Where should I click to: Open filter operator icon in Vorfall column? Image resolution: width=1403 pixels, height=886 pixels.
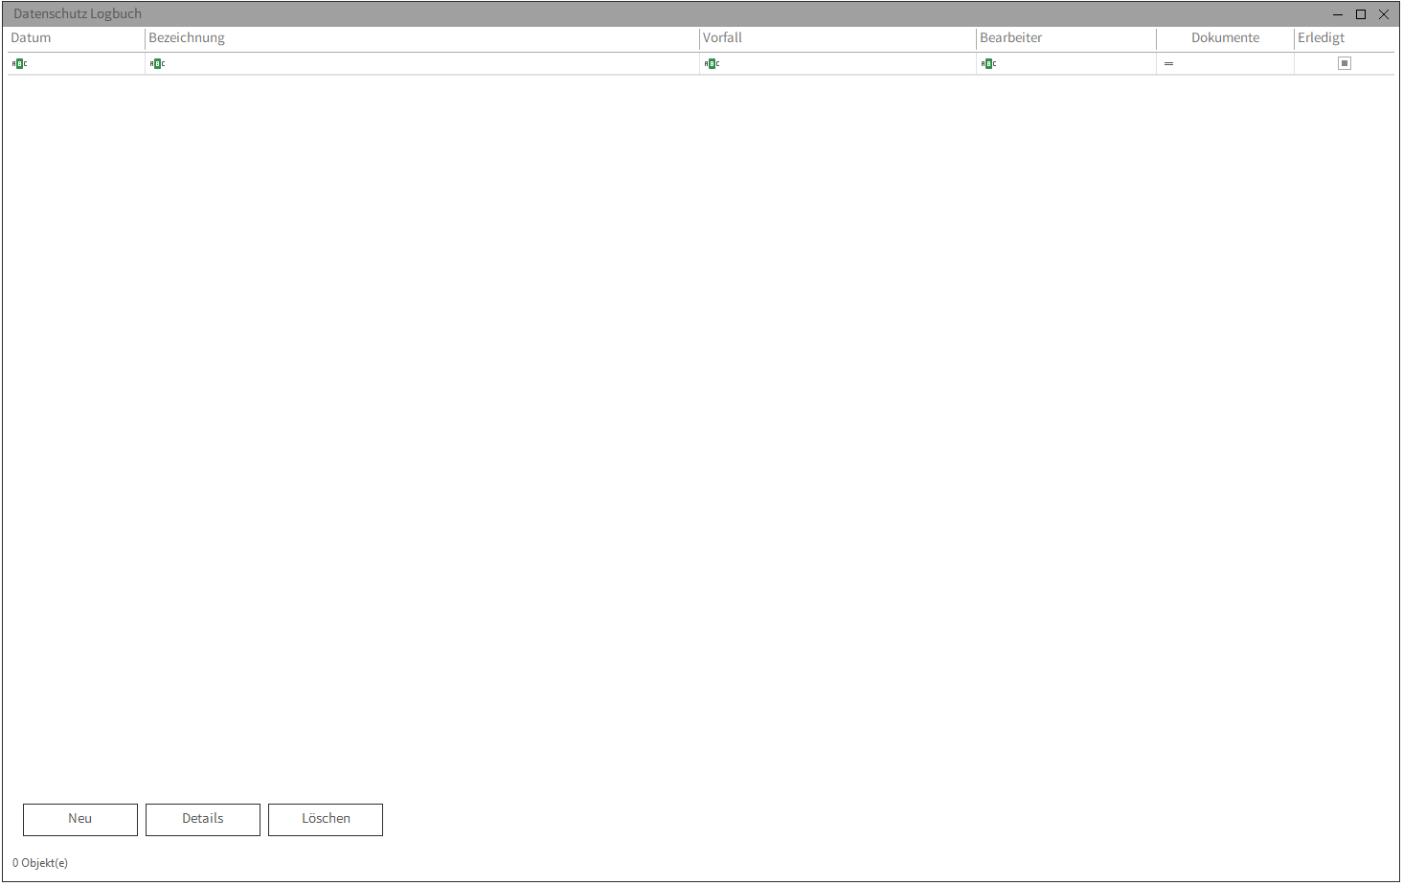point(712,63)
